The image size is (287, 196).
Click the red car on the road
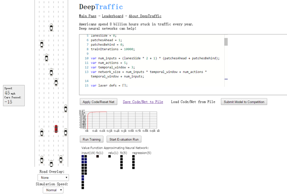pos(56,129)
